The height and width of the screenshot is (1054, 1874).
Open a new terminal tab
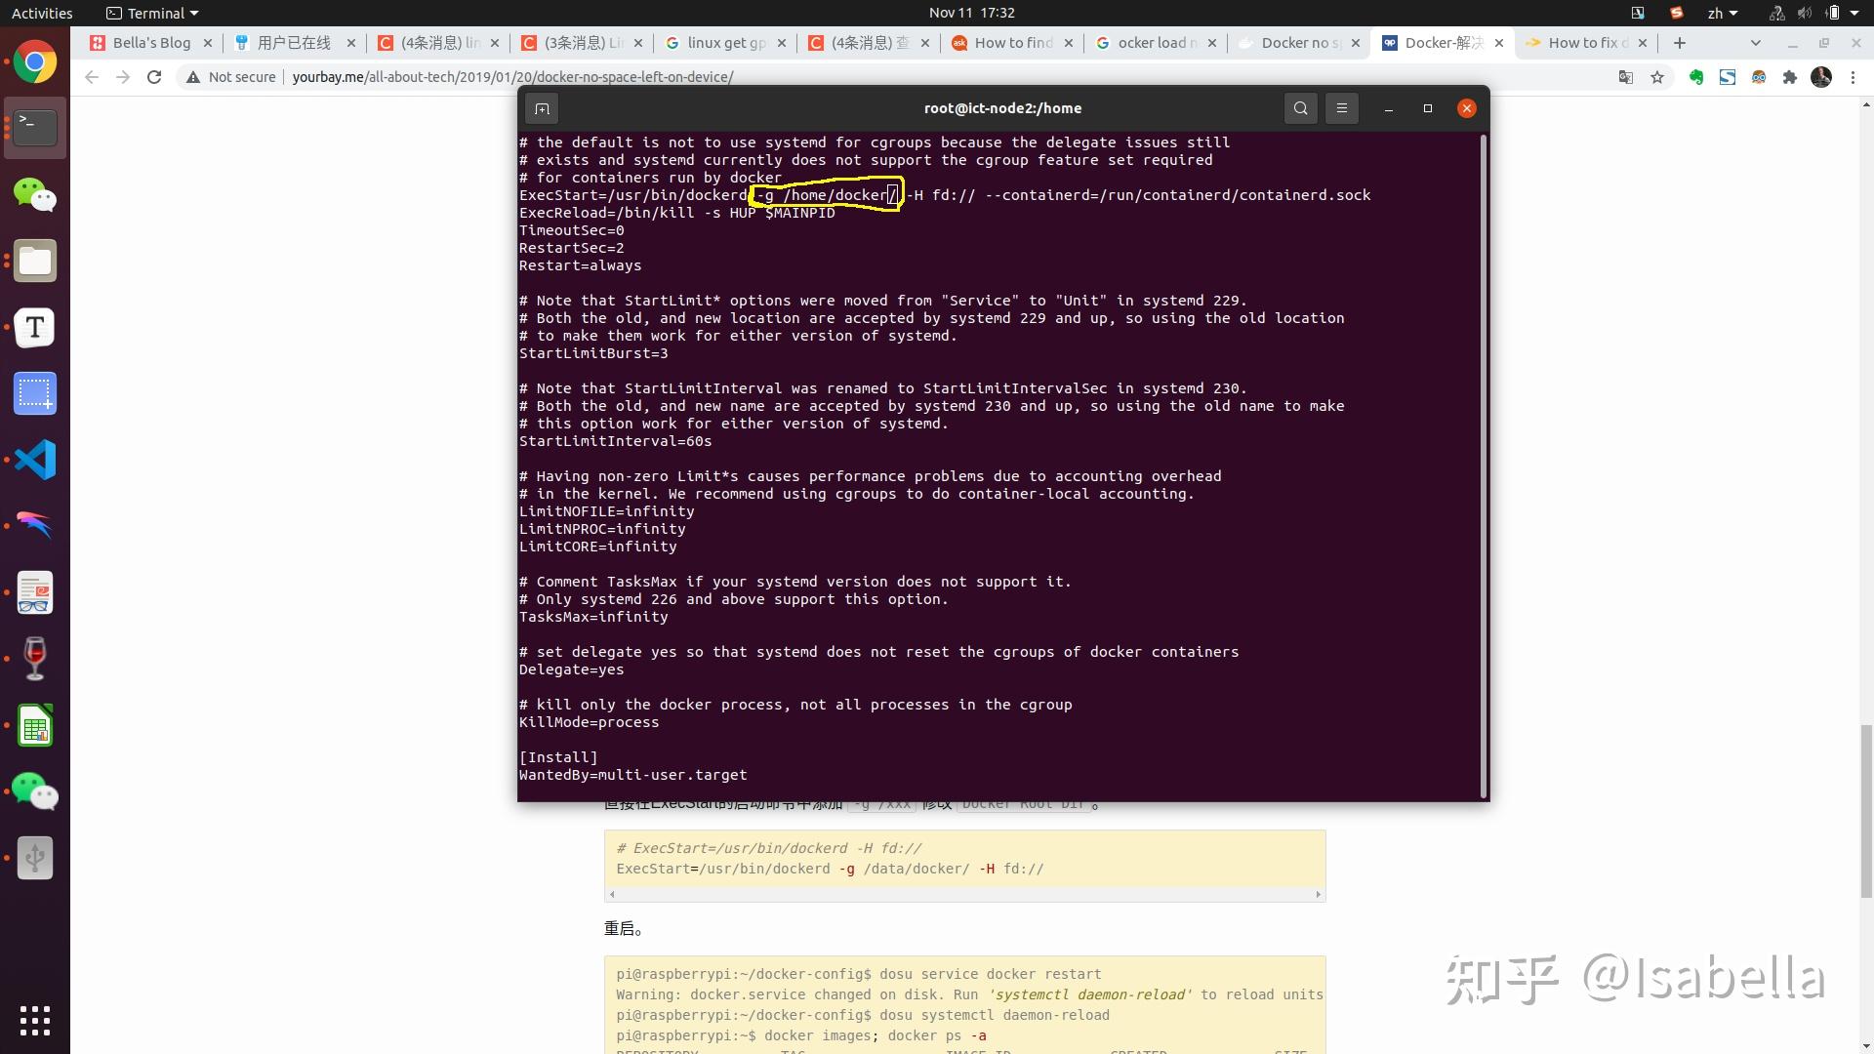click(x=542, y=108)
